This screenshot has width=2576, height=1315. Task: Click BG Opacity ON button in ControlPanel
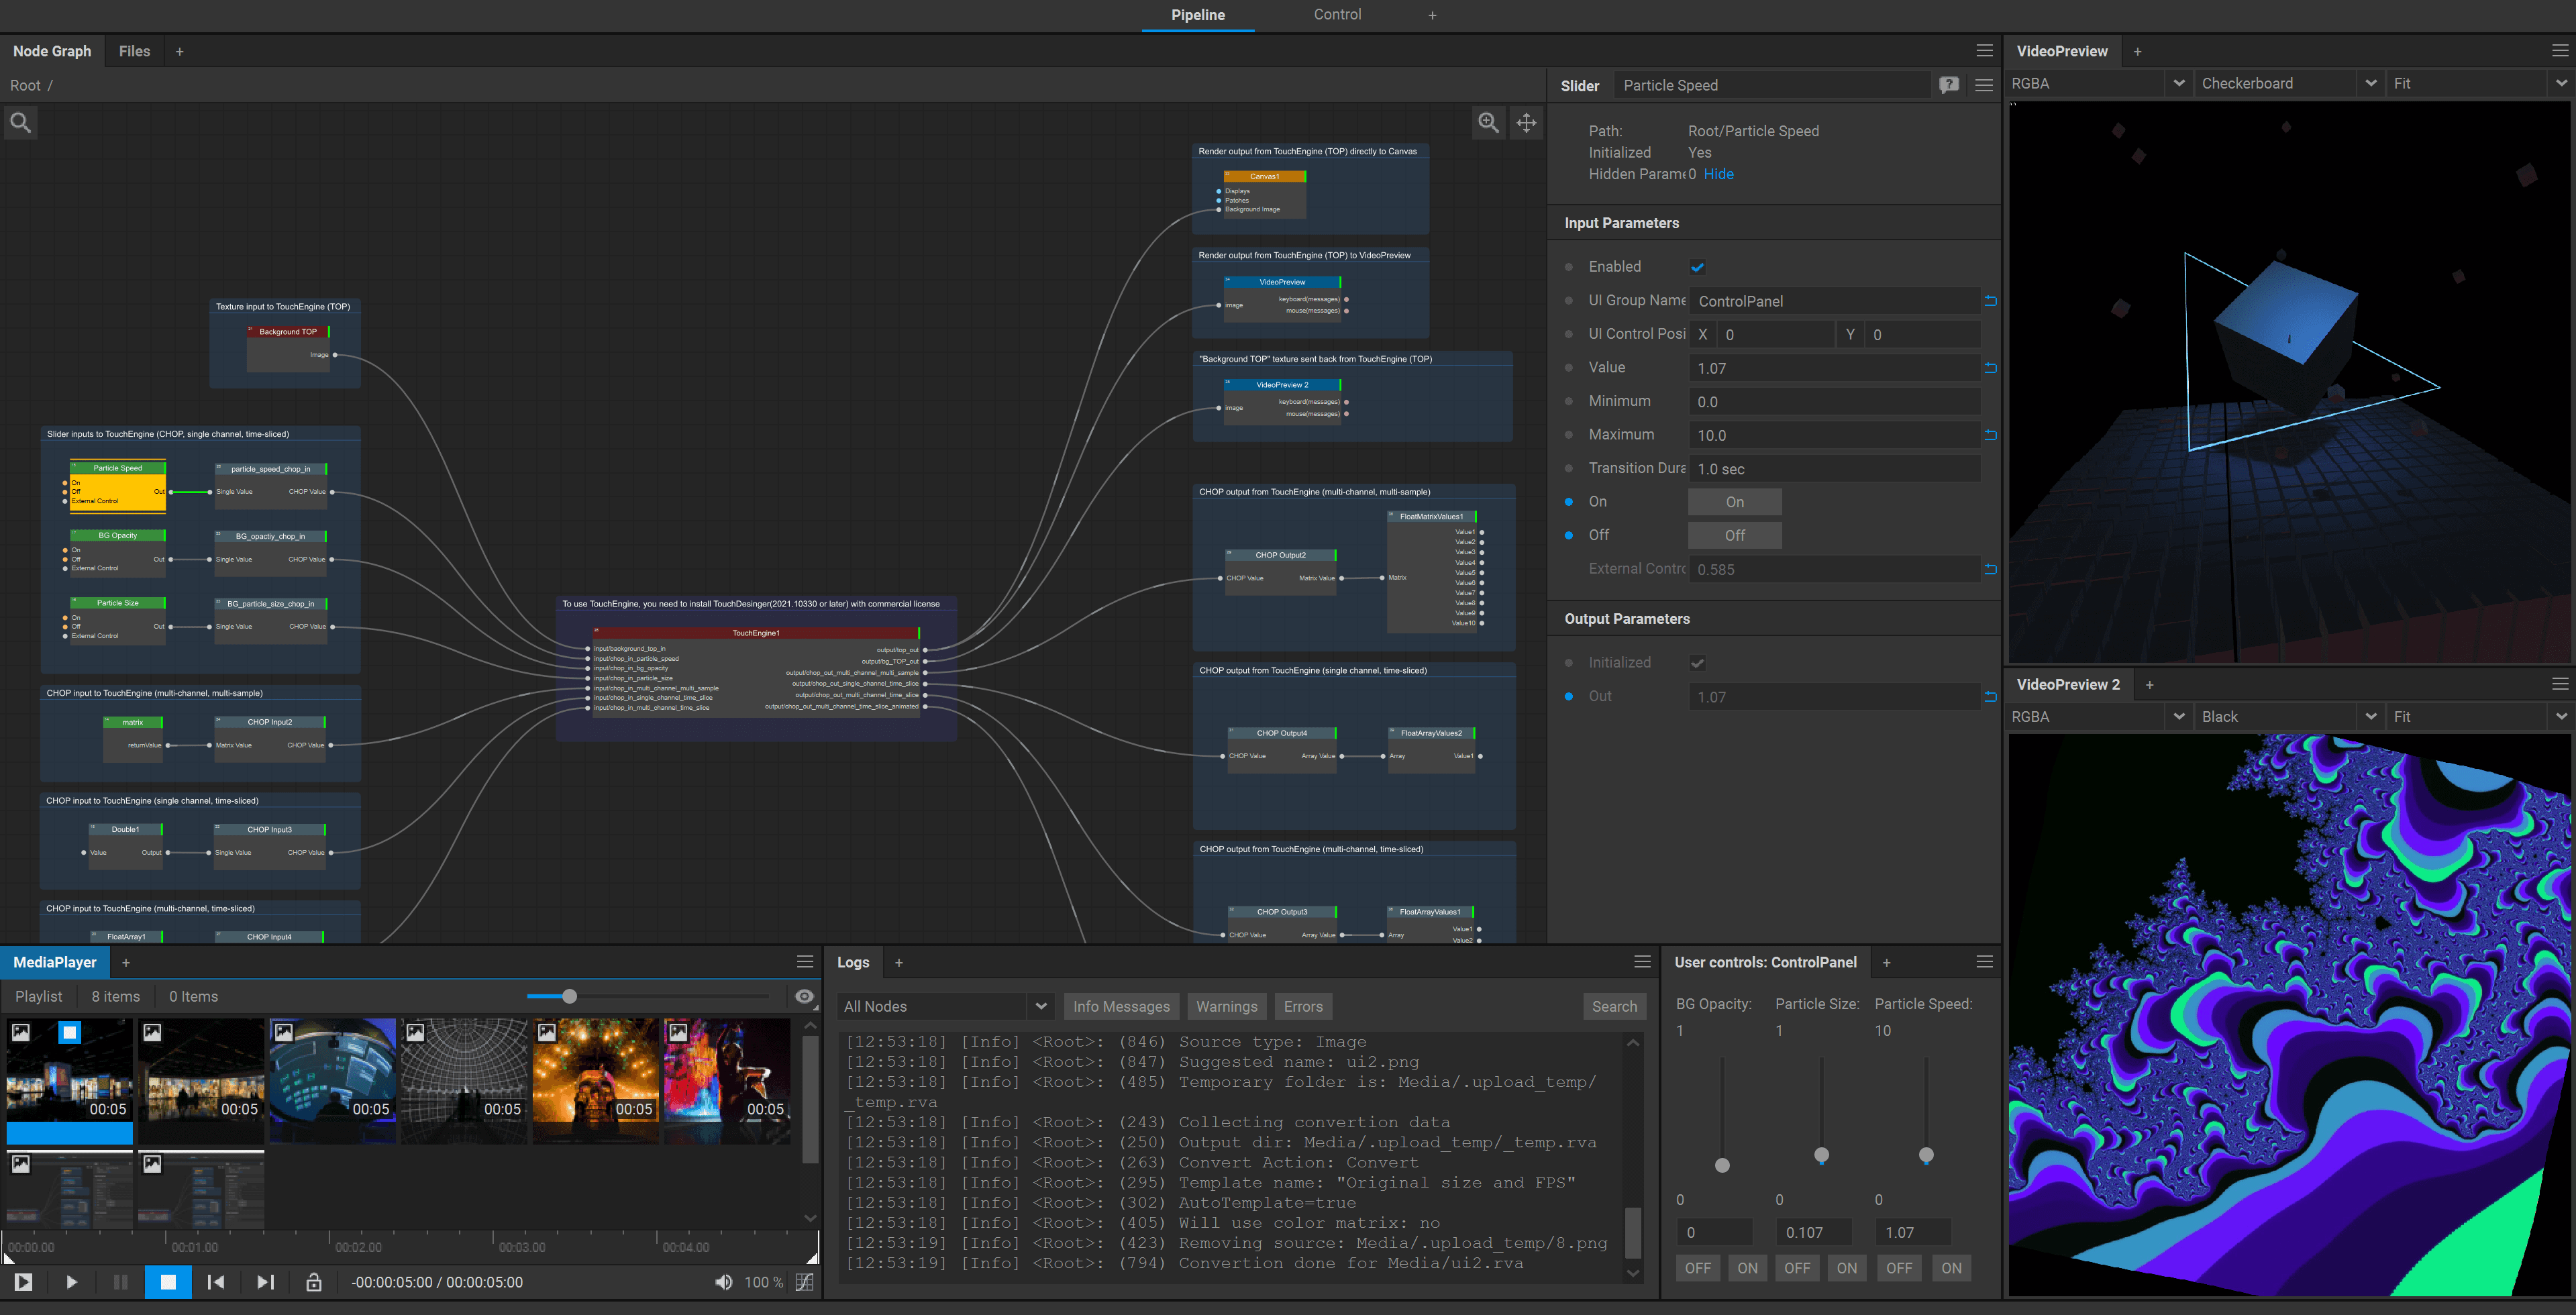point(1747,1268)
